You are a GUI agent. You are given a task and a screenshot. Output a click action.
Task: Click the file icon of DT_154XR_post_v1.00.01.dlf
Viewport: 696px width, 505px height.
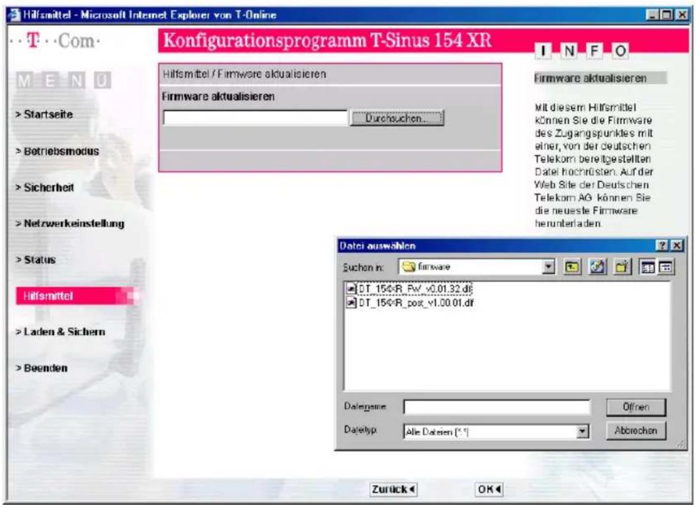pos(351,303)
